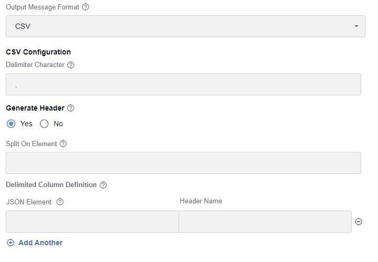Select Yes for Generate Header

tap(11, 124)
